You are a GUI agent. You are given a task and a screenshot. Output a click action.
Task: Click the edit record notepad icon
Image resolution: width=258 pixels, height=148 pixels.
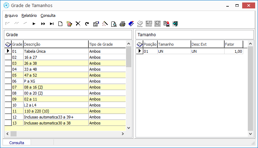(x=69, y=24)
